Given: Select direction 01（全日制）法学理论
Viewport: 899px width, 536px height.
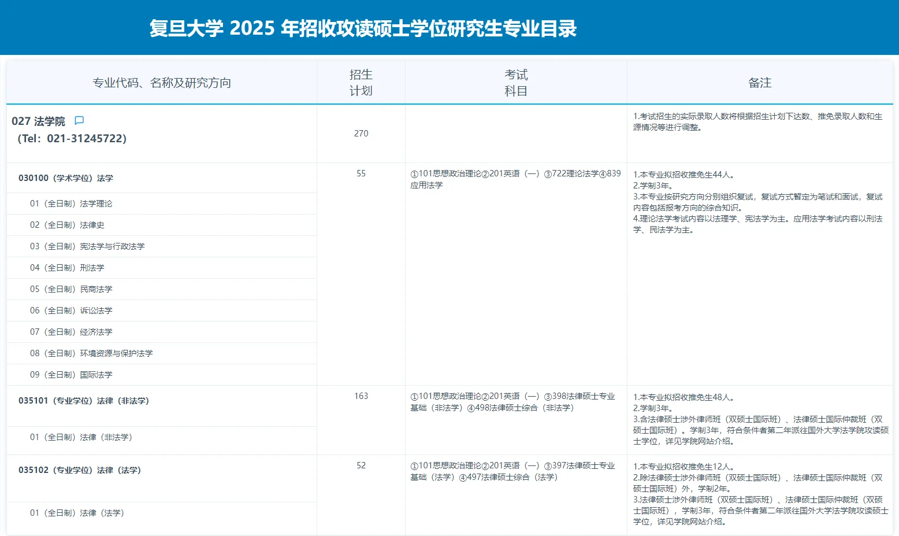Looking at the screenshot, I should [x=162, y=204].
